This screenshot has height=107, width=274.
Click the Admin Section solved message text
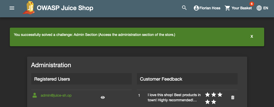[94, 35]
